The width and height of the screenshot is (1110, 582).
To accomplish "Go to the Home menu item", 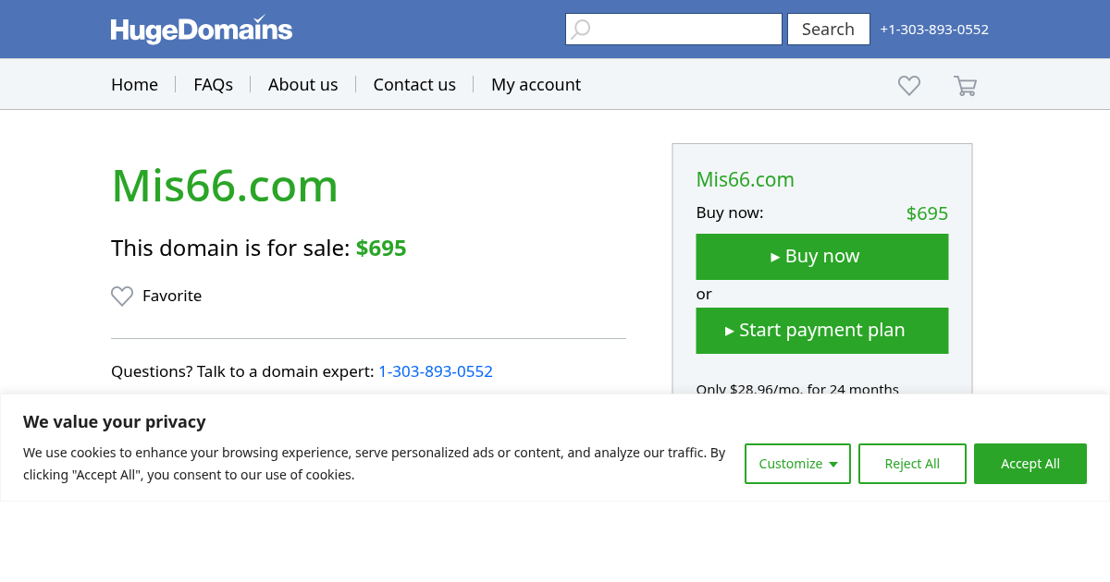I will pos(134,84).
